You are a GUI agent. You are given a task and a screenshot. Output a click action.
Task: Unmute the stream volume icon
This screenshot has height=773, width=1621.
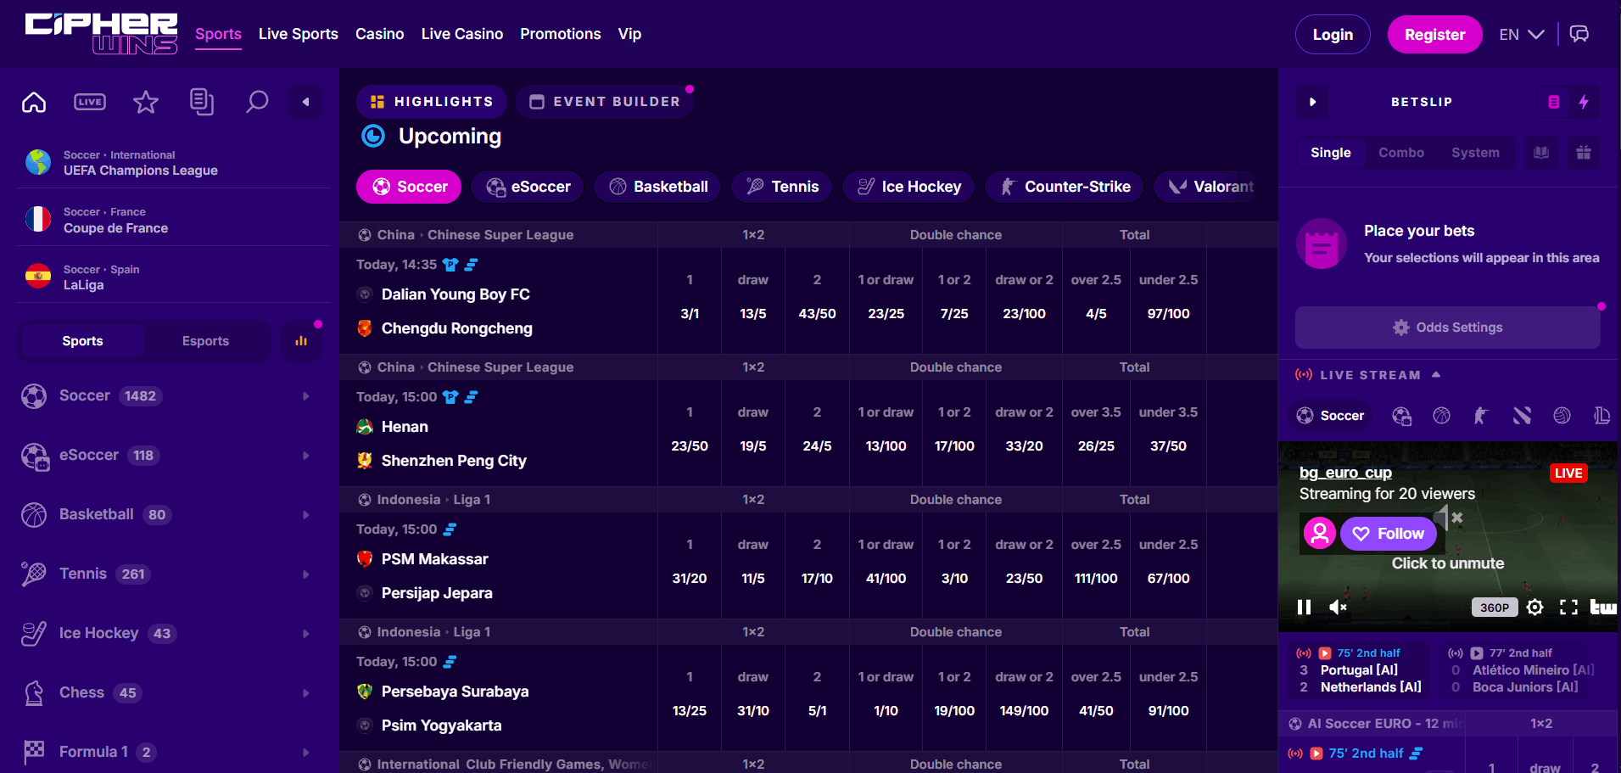(x=1338, y=607)
